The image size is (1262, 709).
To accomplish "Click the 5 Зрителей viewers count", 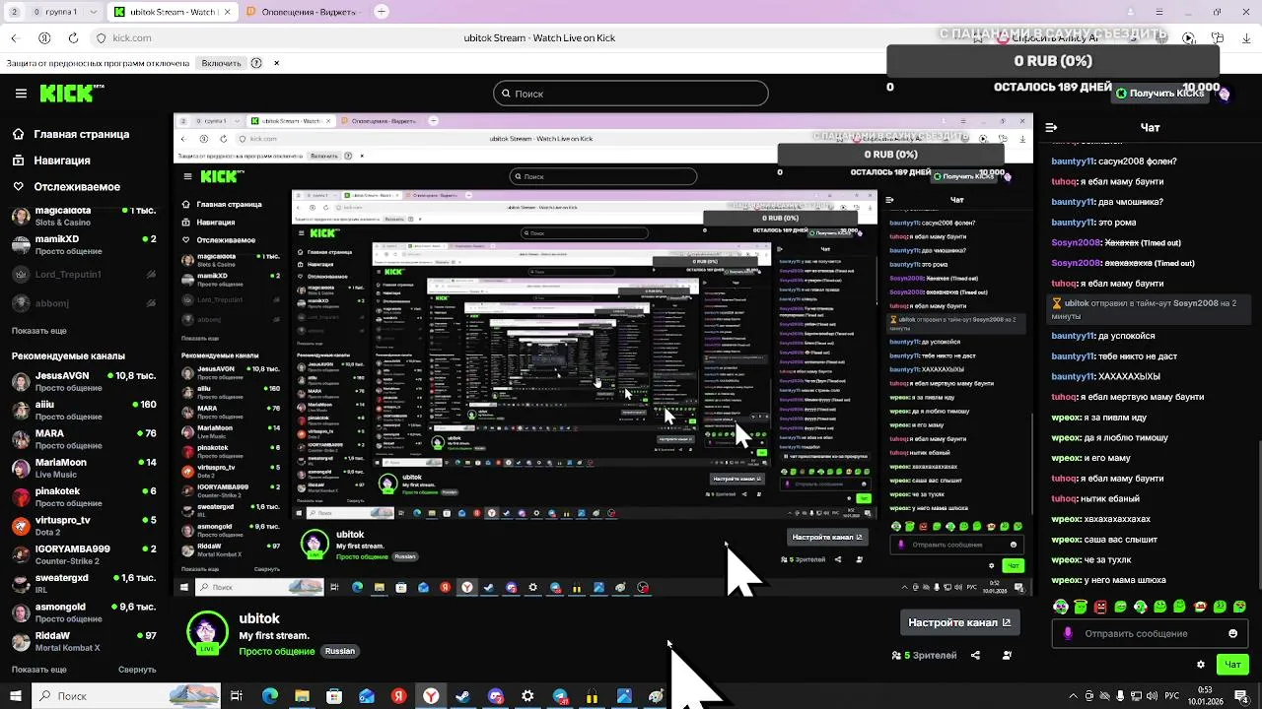I will [924, 656].
